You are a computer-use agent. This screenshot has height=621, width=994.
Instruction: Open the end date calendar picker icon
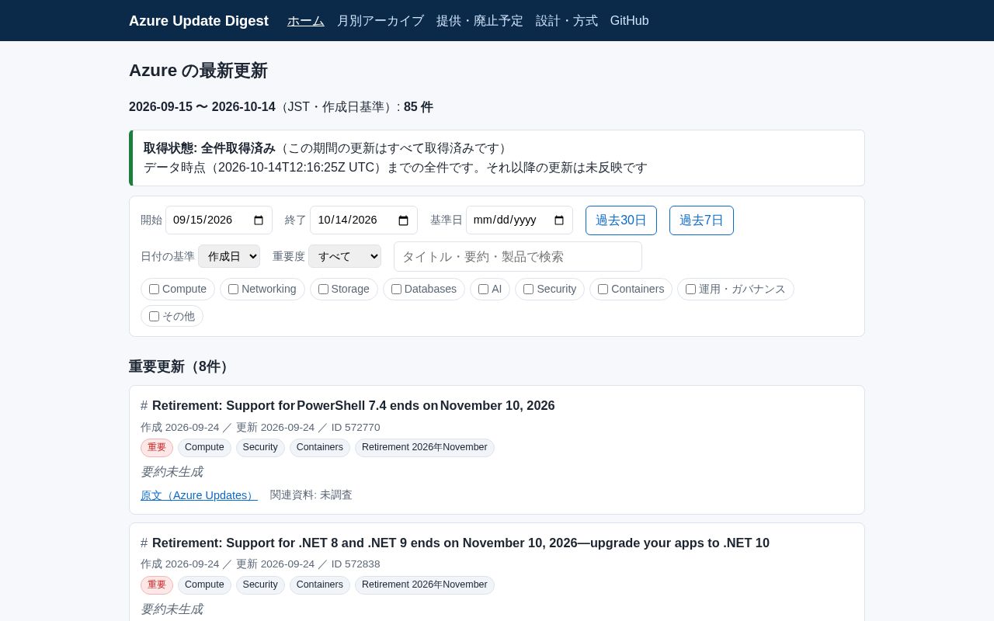pos(404,220)
